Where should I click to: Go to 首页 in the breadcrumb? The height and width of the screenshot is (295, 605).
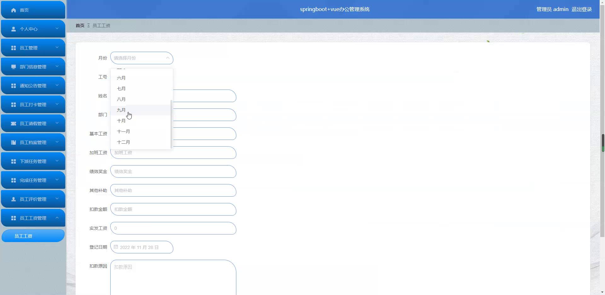[x=80, y=26]
